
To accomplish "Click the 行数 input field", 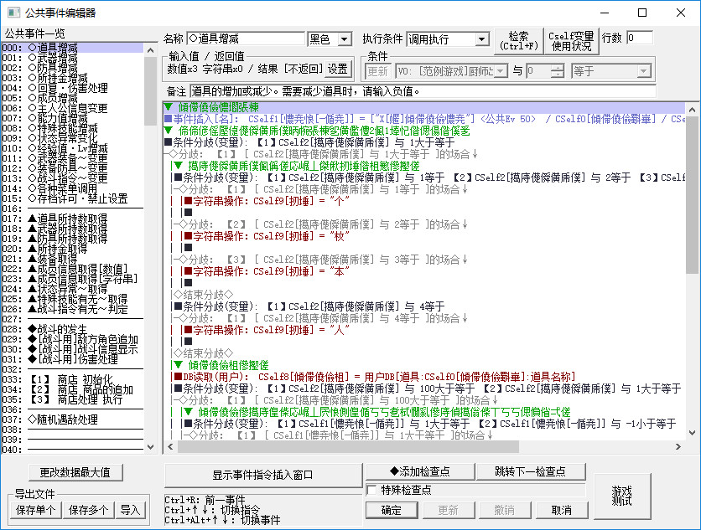I will pos(639,38).
